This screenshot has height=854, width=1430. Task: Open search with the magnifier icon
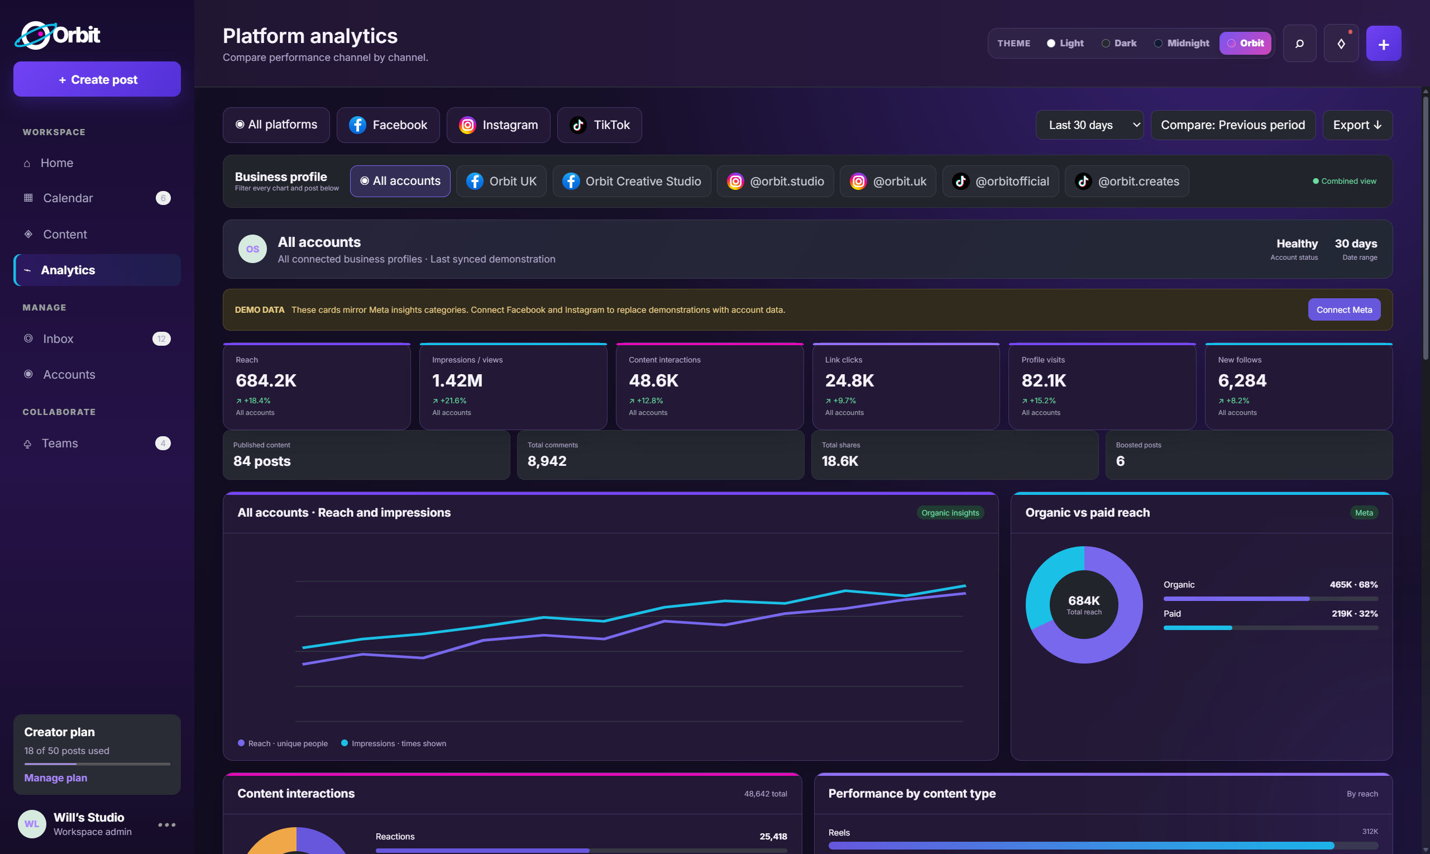[1299, 43]
